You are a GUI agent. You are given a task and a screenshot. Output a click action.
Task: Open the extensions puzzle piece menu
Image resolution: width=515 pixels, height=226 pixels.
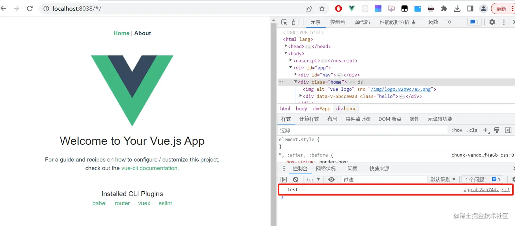(x=444, y=8)
